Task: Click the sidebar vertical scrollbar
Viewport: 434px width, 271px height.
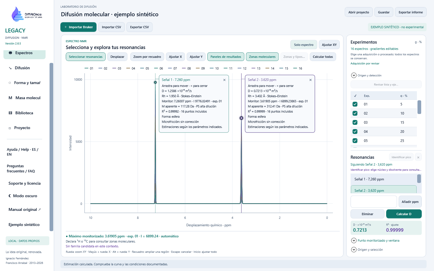Action: [52, 147]
